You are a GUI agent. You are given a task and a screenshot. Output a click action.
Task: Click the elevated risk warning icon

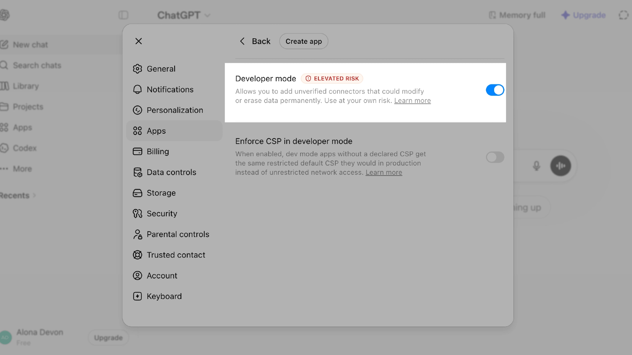[308, 78]
